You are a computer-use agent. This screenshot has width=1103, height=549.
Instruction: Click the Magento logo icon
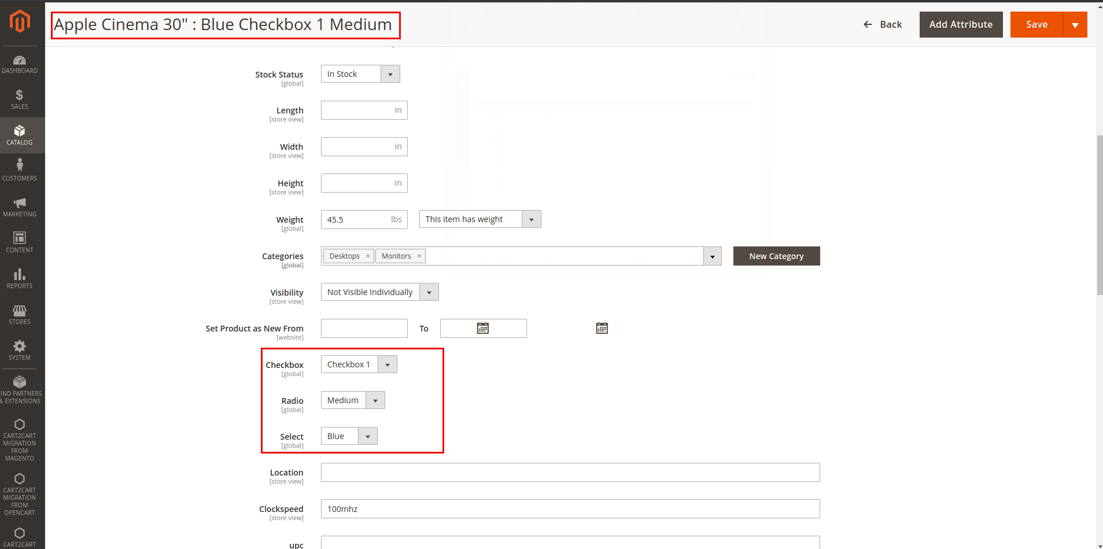(20, 21)
